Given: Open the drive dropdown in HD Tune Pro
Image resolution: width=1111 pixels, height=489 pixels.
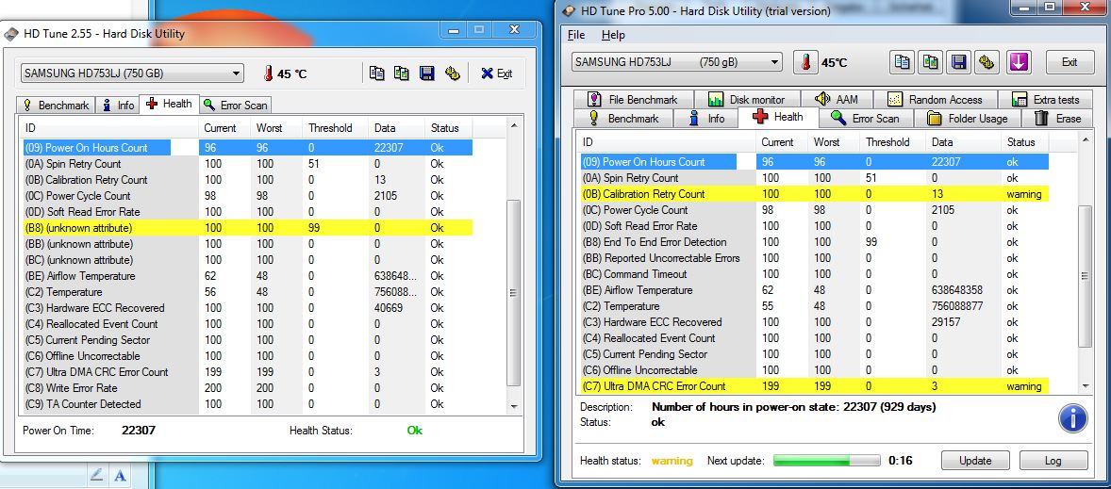Looking at the screenshot, I should [x=676, y=62].
